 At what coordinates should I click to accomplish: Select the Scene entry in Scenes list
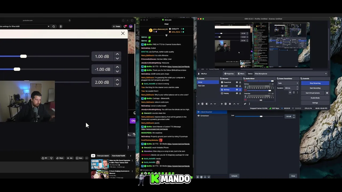[208, 82]
